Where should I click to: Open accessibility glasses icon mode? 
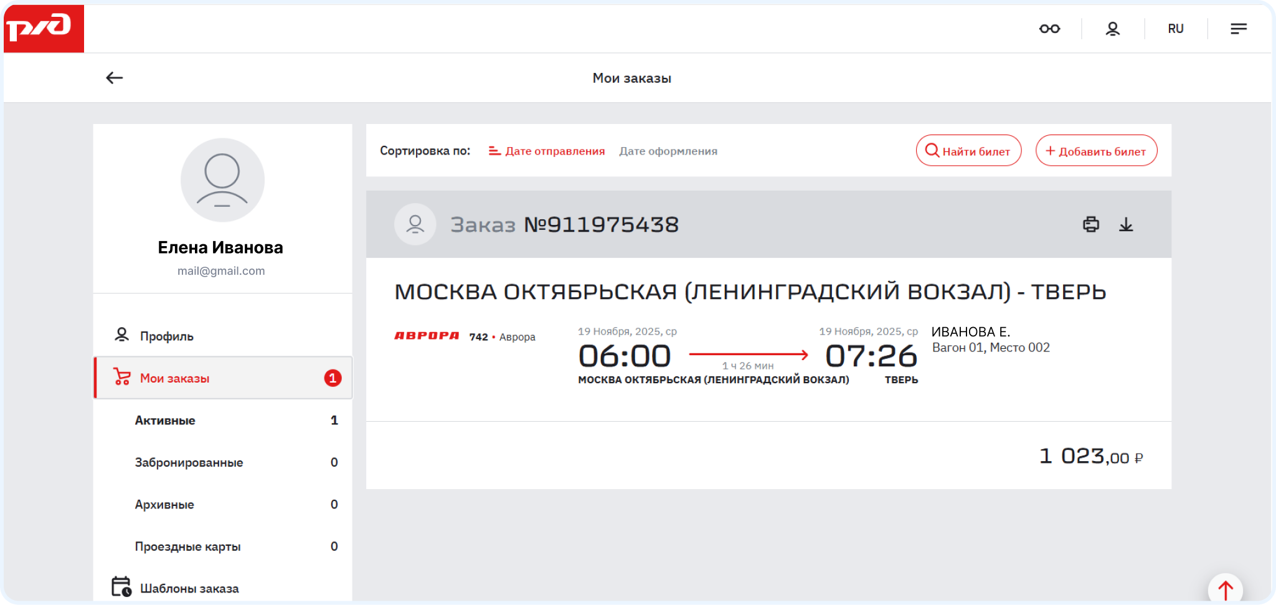pyautogui.click(x=1049, y=29)
